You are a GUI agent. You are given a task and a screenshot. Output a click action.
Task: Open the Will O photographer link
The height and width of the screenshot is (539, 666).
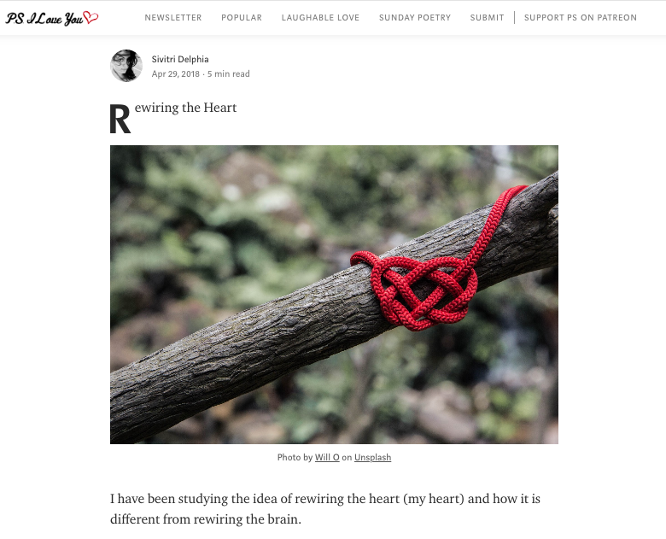pos(327,457)
